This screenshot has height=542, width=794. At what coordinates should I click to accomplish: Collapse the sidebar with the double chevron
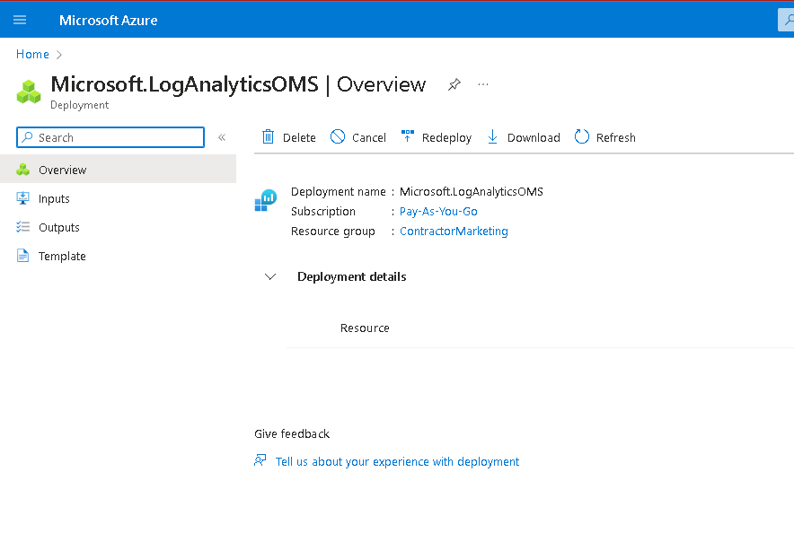coord(222,137)
